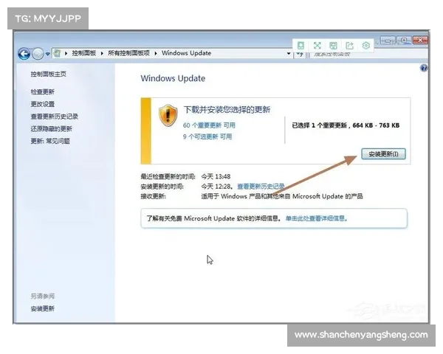The height and width of the screenshot is (354, 443).
Task: Open 60 个重要更新 可用 link
Action: click(x=209, y=125)
